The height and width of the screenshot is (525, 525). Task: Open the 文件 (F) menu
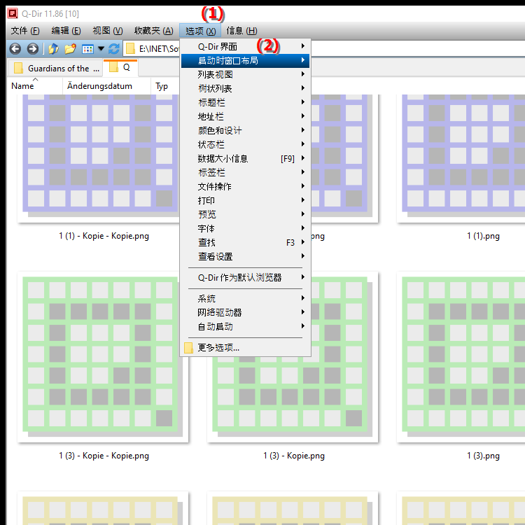click(x=25, y=31)
